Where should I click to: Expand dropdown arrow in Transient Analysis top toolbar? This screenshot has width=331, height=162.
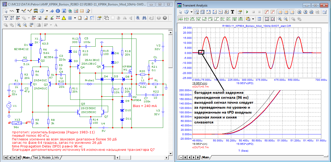[x=191, y=12]
